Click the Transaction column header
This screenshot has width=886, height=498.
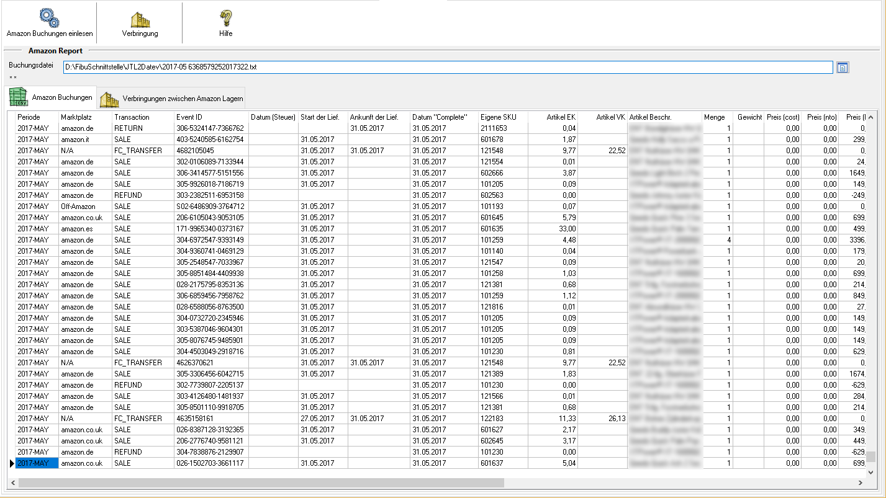coord(132,117)
